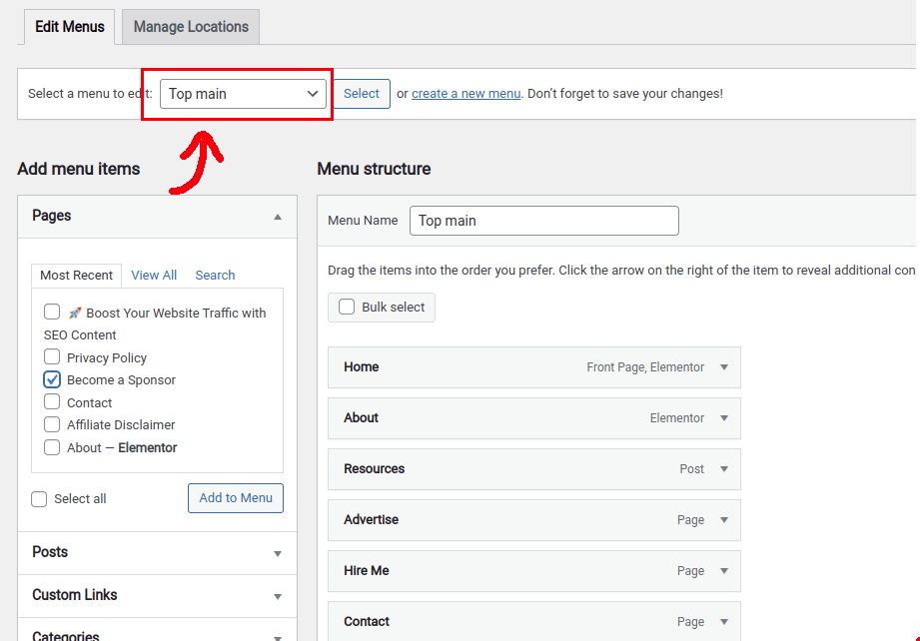The width and height of the screenshot is (920, 641).
Task: Click the Select menu button
Action: [x=362, y=94]
